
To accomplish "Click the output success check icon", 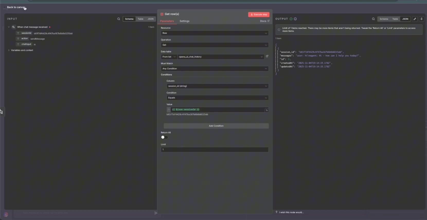I will pos(291,19).
